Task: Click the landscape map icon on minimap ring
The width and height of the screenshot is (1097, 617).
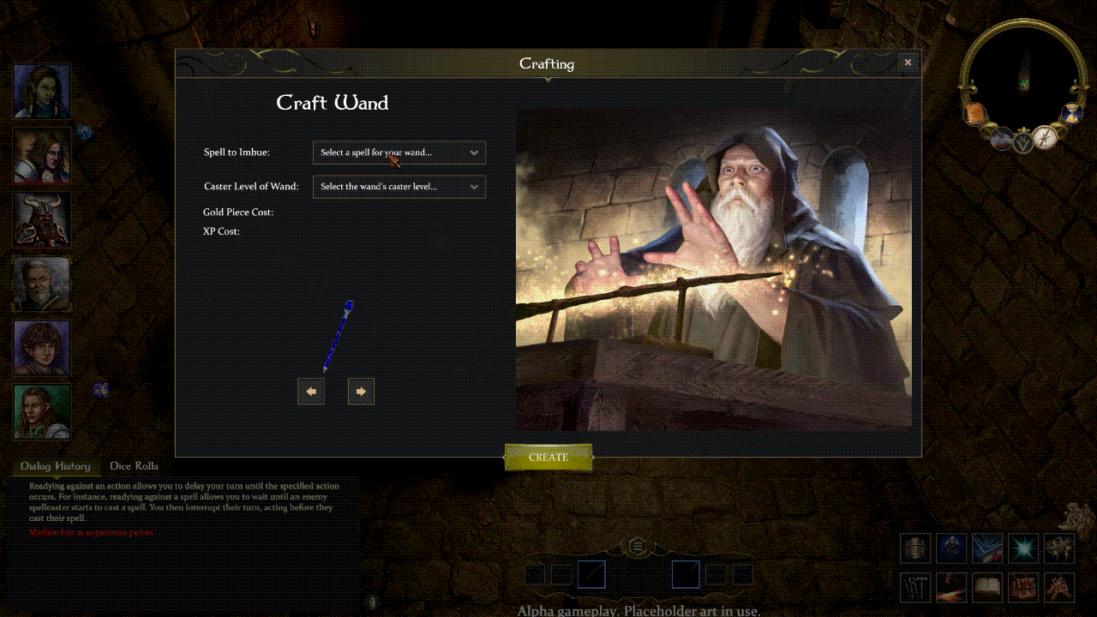Action: click(1001, 138)
